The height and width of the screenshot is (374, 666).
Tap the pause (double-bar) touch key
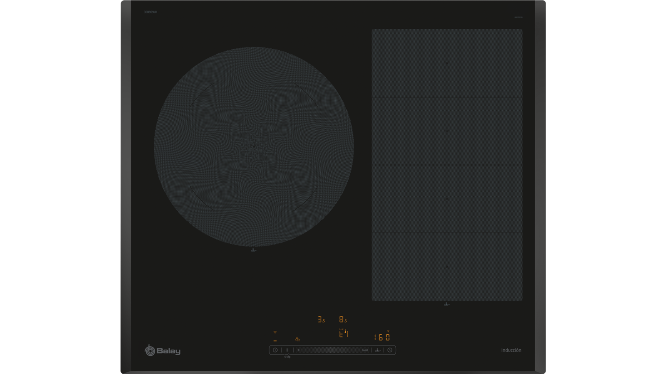(287, 350)
